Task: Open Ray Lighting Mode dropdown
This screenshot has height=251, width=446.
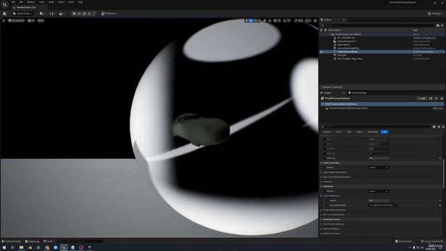Action: (x=383, y=205)
